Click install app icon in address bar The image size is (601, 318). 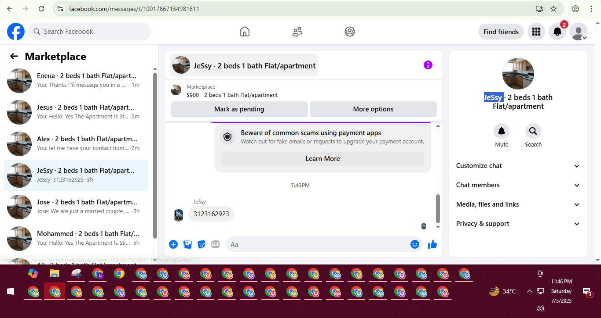click(x=539, y=9)
